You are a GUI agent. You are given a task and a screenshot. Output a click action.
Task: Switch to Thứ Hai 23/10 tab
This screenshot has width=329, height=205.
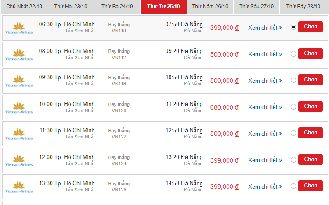pos(70,7)
